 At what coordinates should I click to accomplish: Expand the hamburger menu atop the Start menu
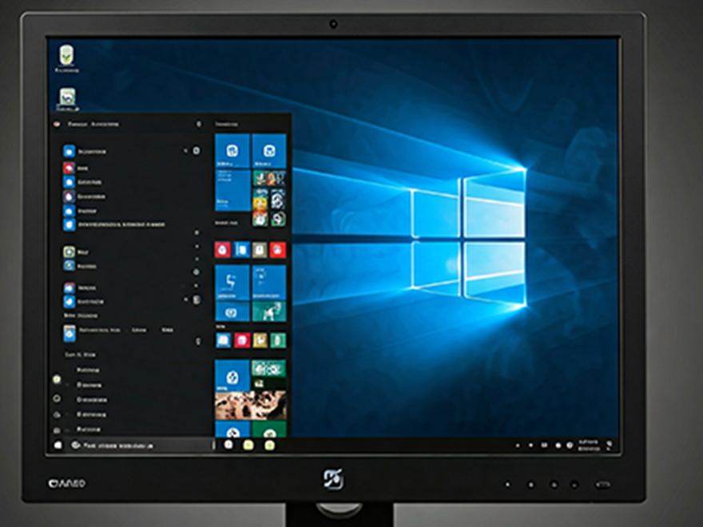pyautogui.click(x=56, y=125)
